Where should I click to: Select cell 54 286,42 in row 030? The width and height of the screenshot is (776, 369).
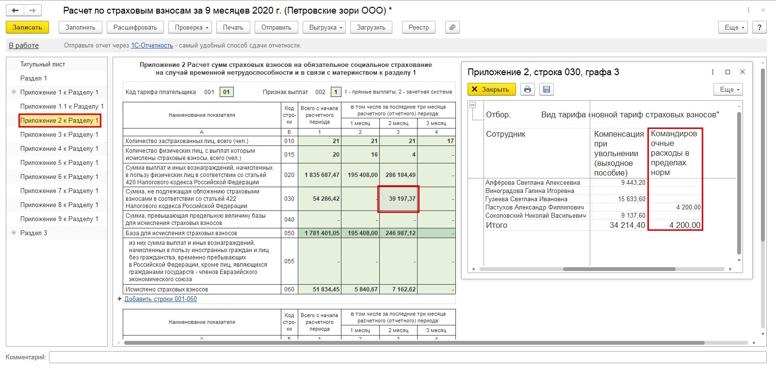(x=320, y=199)
